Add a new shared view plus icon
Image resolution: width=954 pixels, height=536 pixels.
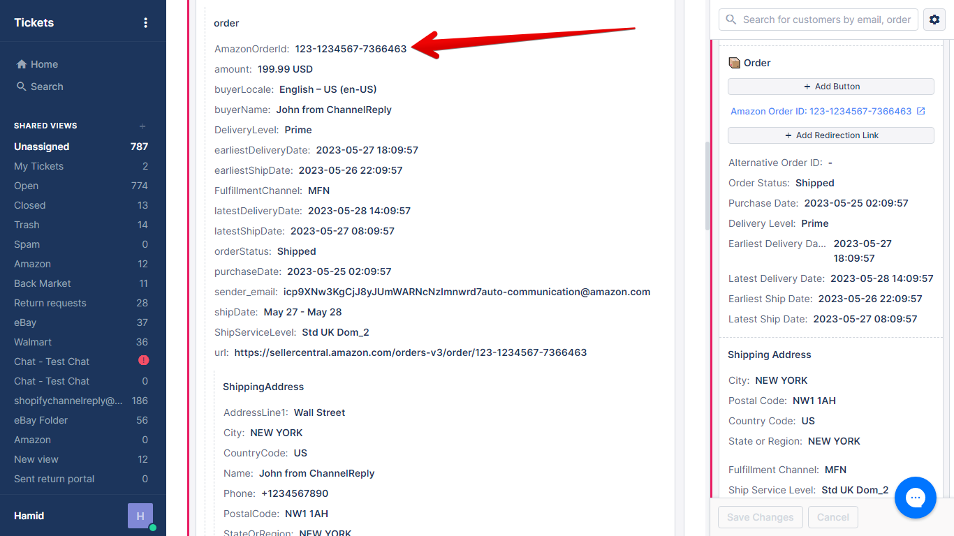point(142,126)
